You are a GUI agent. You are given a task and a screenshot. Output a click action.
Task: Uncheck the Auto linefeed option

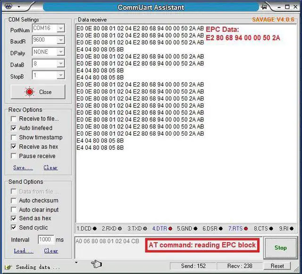(14, 128)
